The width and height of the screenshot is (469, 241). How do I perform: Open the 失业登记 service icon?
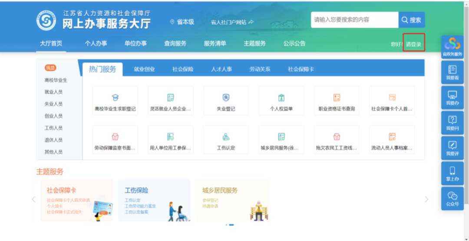(226, 98)
